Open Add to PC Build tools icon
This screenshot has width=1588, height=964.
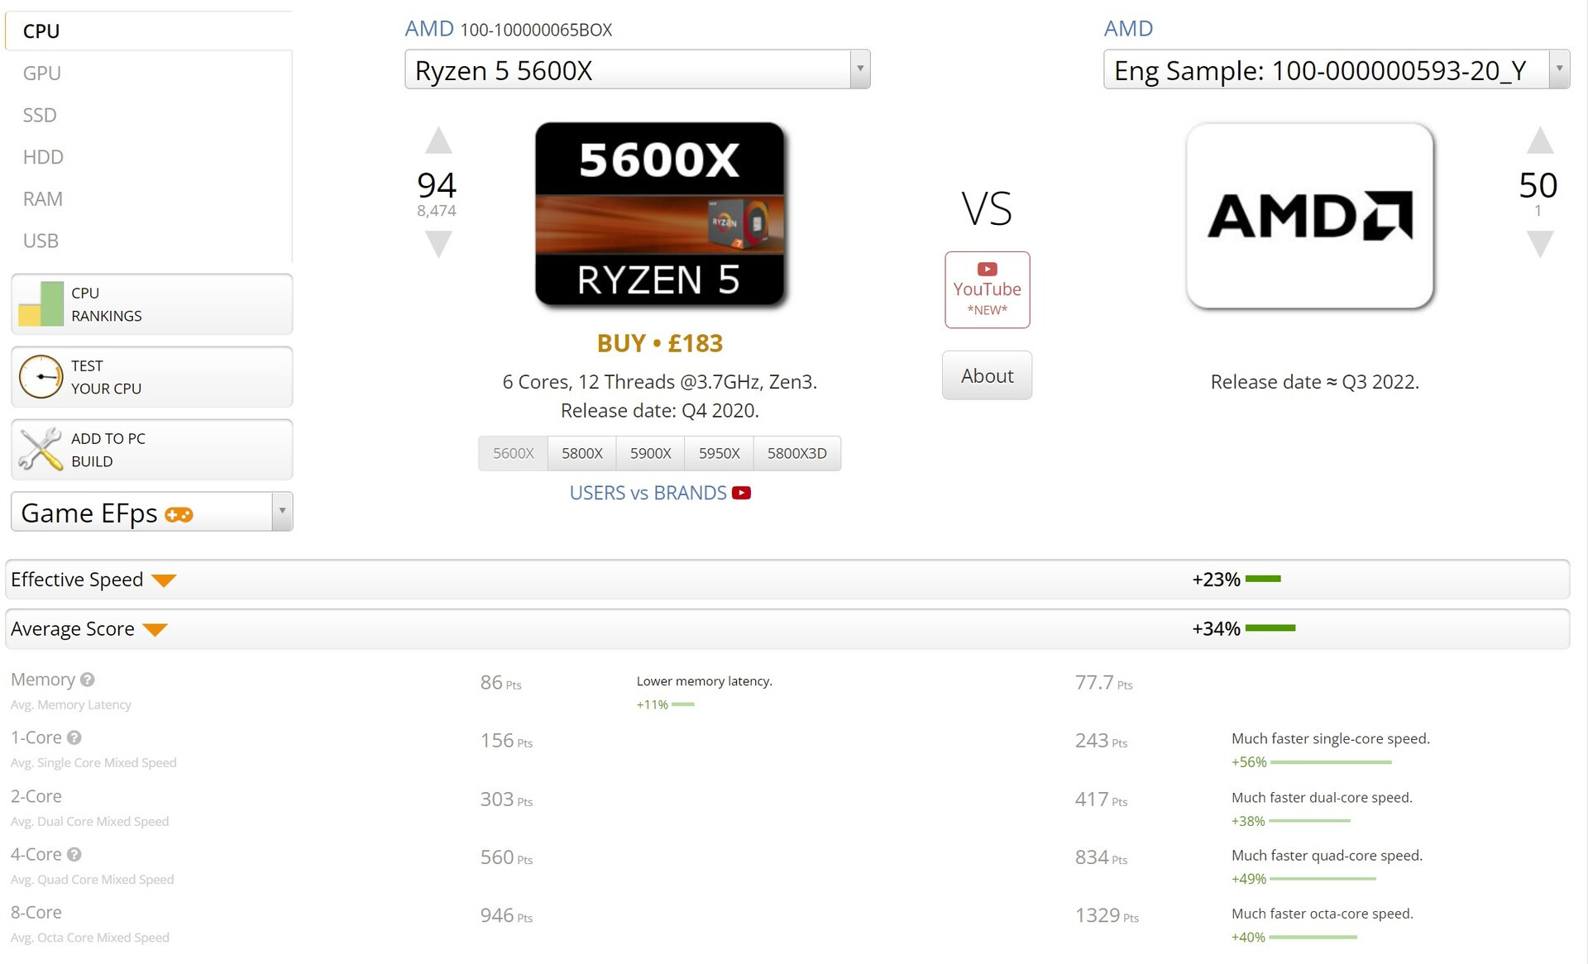click(x=41, y=450)
